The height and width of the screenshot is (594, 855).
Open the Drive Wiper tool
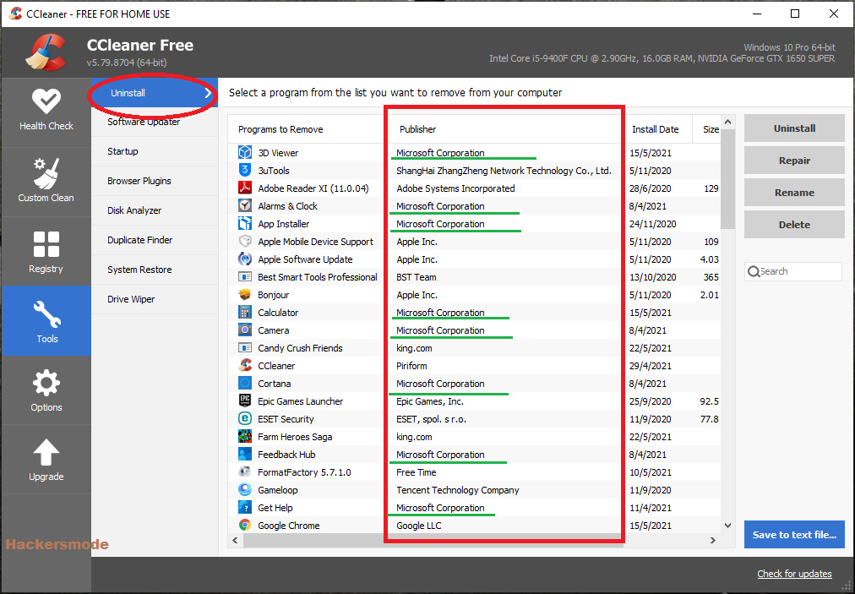coord(155,299)
